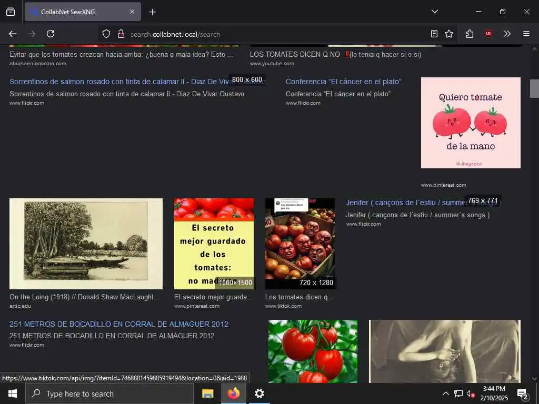Open the Windows Start menu
The height and width of the screenshot is (404, 539).
(13, 393)
